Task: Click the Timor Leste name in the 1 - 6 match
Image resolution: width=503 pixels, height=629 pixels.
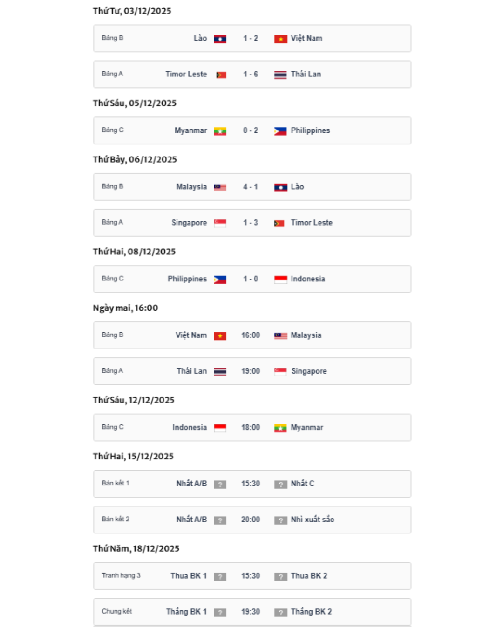Action: (x=186, y=74)
